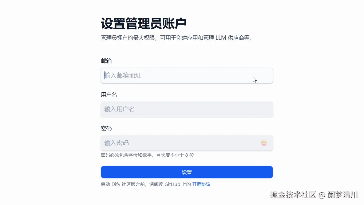Image resolution: width=364 pixels, height=205 pixels.
Task: Toggle password visibility emoji icon
Action: [264, 143]
